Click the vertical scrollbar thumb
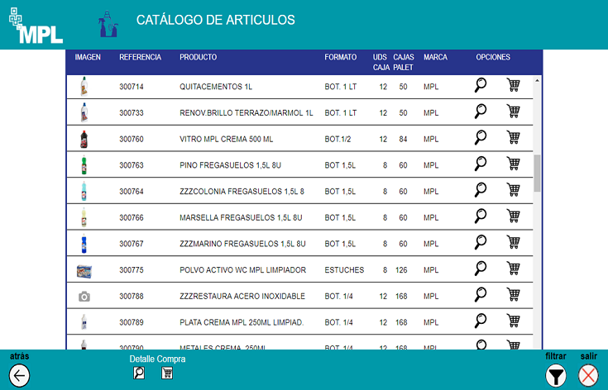608x390 pixels. (537, 174)
